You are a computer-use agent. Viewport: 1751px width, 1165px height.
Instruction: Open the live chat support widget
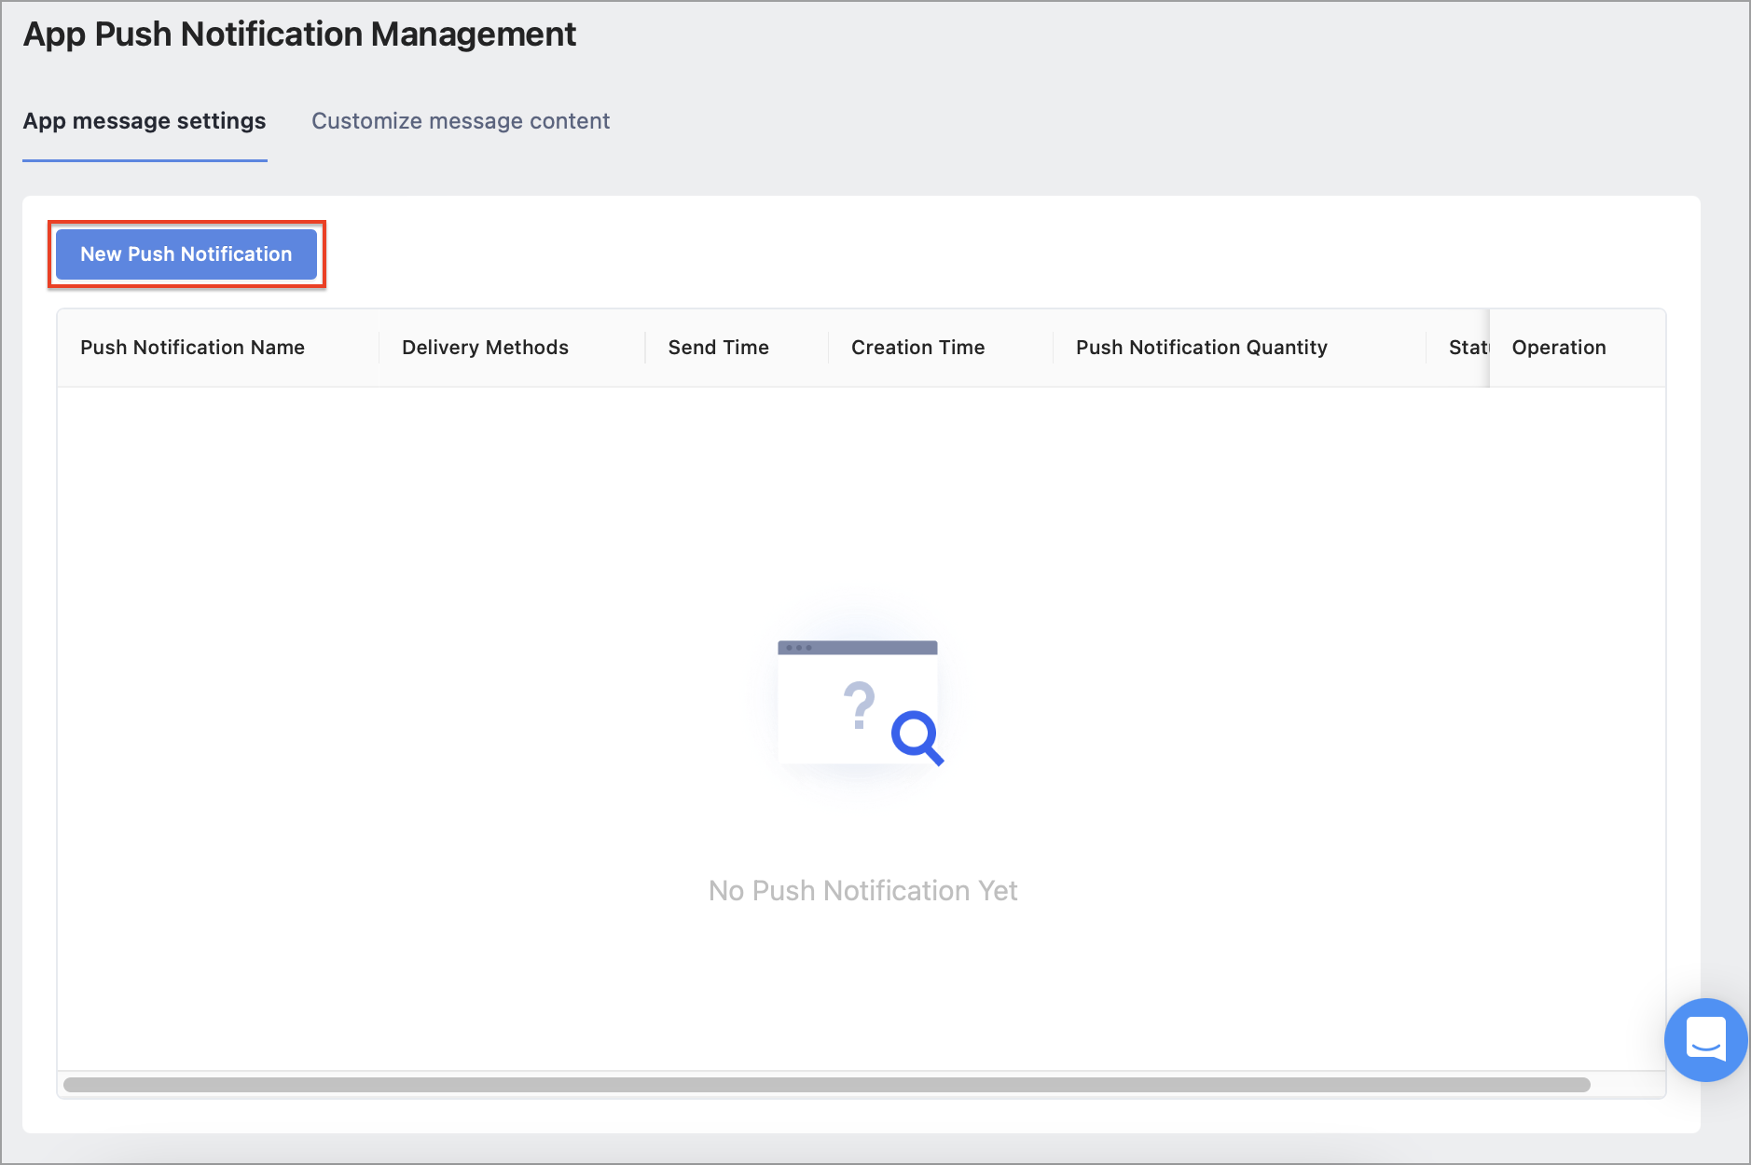(1705, 1040)
